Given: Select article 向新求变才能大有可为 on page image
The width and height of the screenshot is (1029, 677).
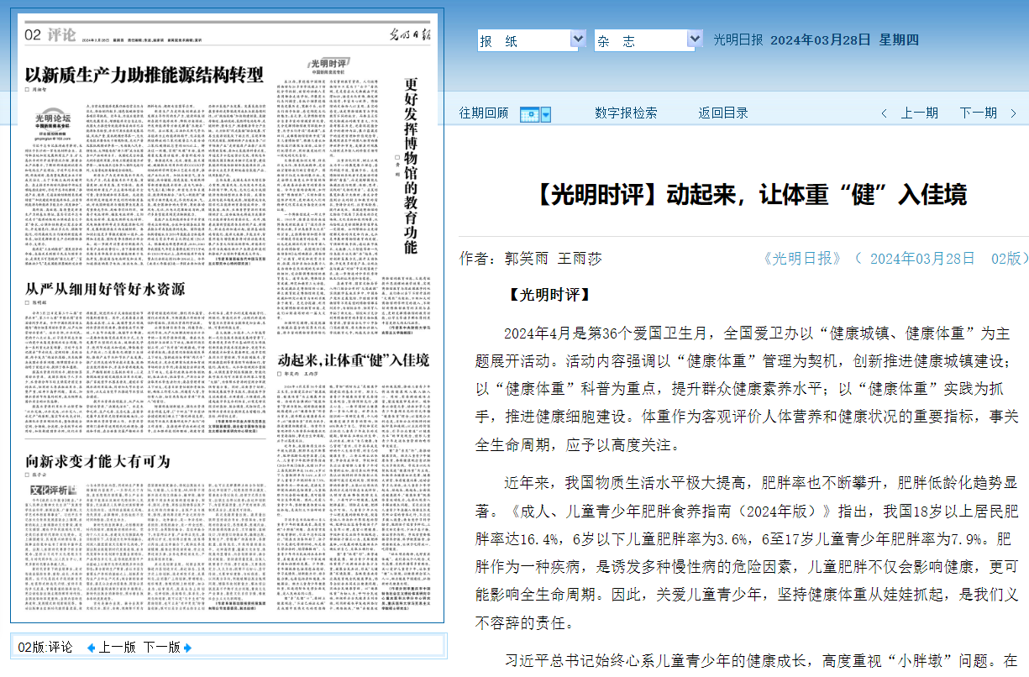Looking at the screenshot, I should 97,461.
